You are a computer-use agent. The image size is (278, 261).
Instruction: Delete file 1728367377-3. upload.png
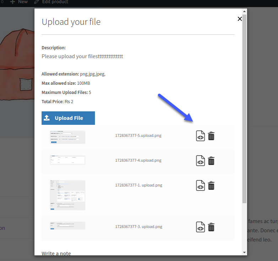(211, 227)
